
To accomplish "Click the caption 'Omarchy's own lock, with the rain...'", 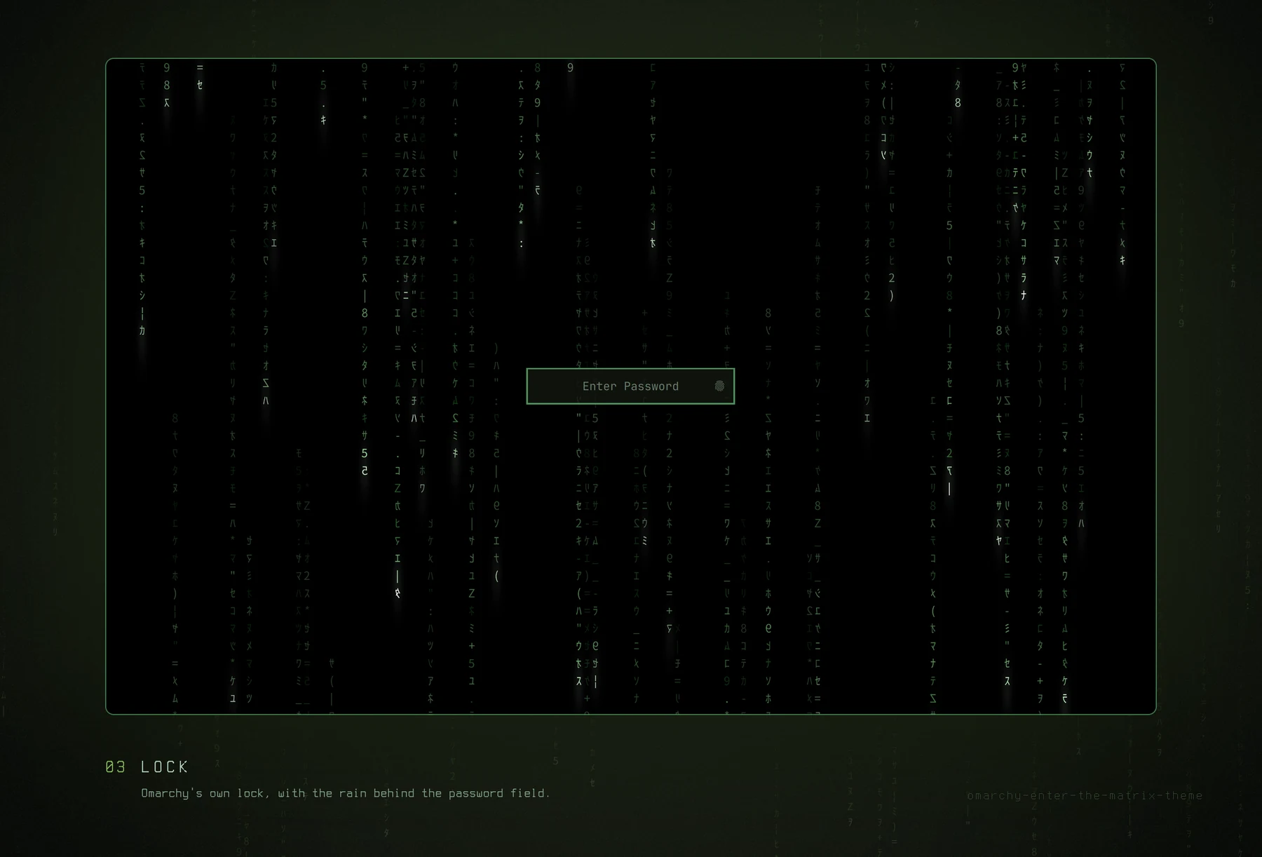I will tap(346, 793).
